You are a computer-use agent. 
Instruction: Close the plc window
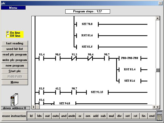(x=160, y=3)
